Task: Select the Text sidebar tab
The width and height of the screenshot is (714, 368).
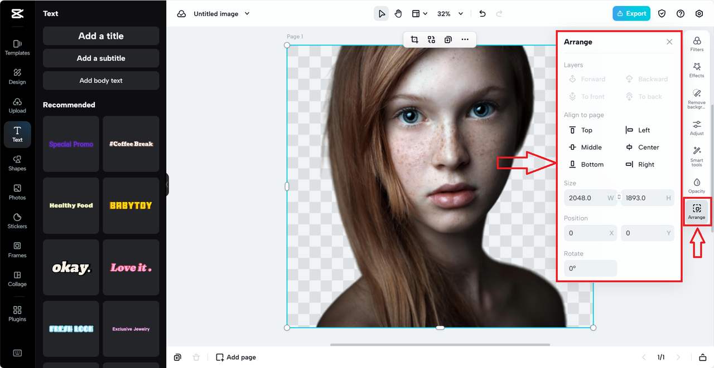Action: pos(17,134)
